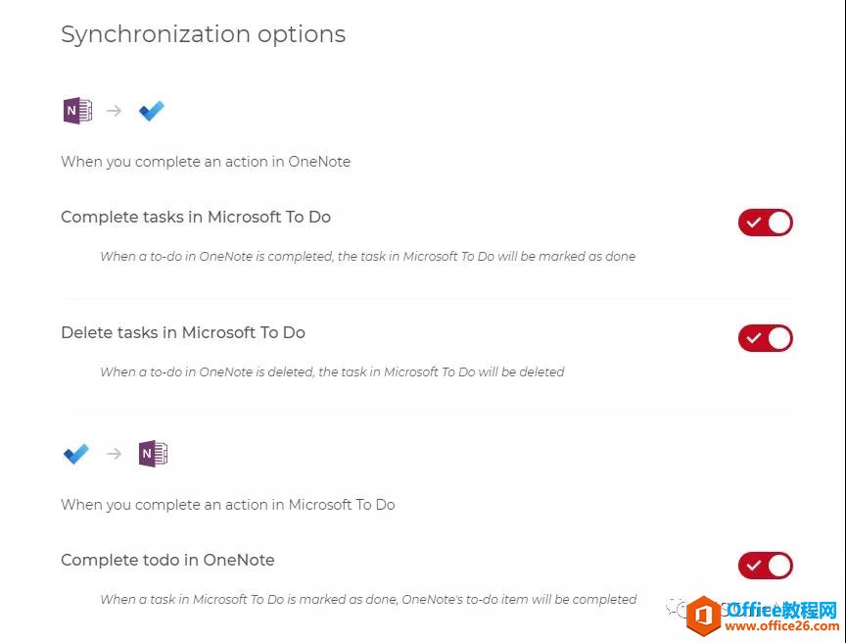Click the red checkmark inside the top toggle
846x643 pixels.
coord(755,222)
